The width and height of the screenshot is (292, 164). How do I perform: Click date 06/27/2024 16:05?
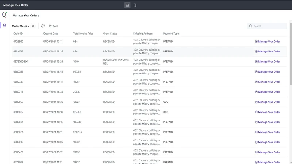[x=53, y=142]
